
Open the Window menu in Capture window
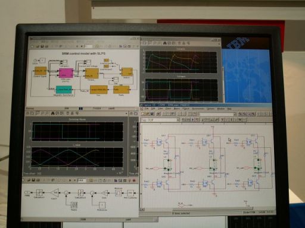click(x=220, y=109)
